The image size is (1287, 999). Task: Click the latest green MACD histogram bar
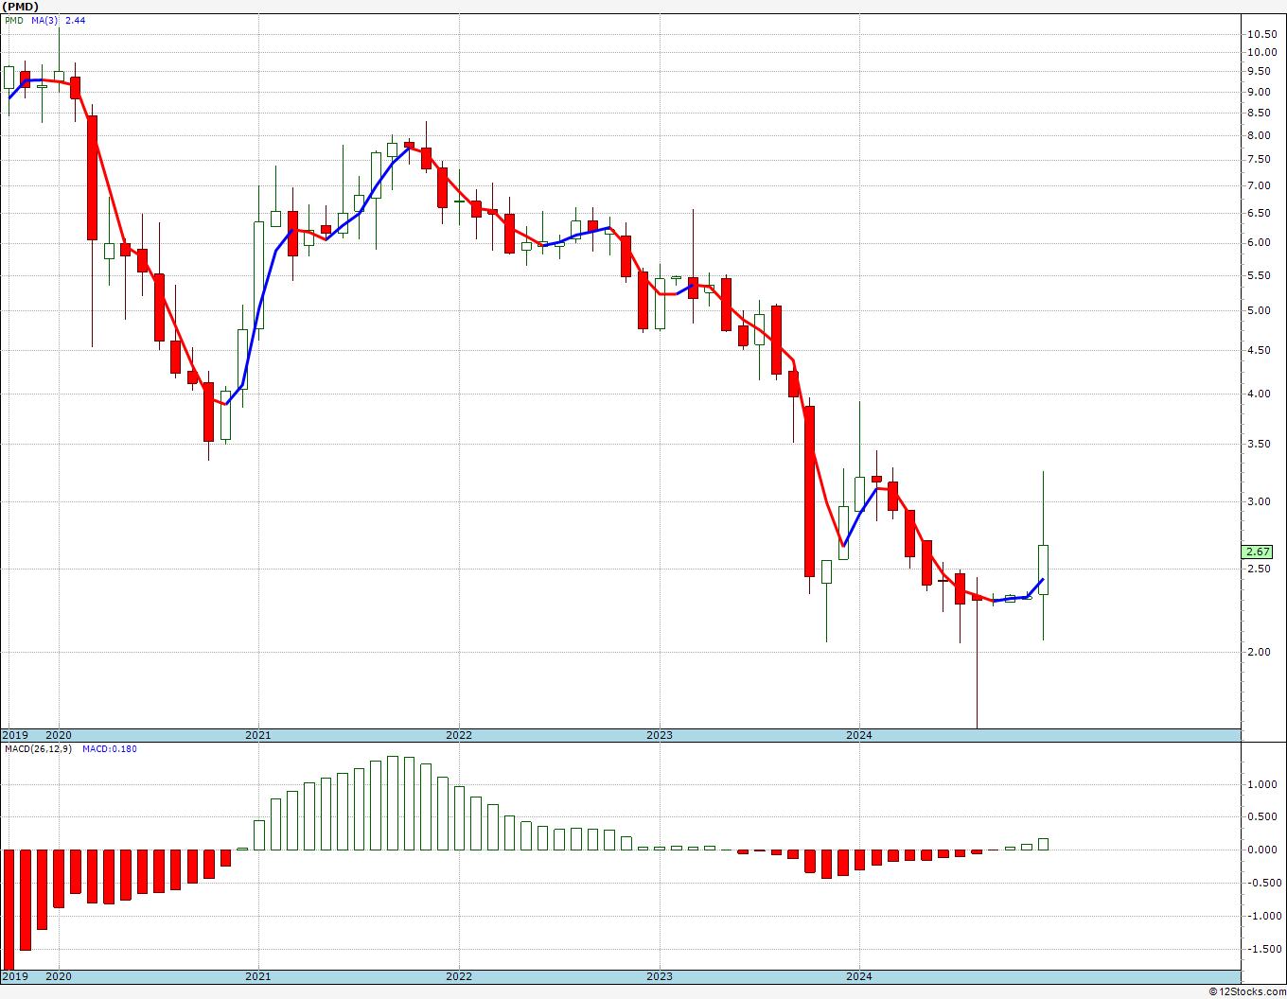1043,844
